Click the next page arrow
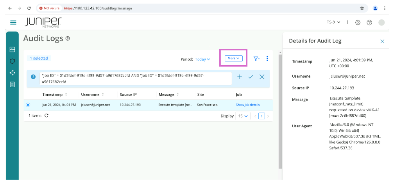 (x=268, y=116)
